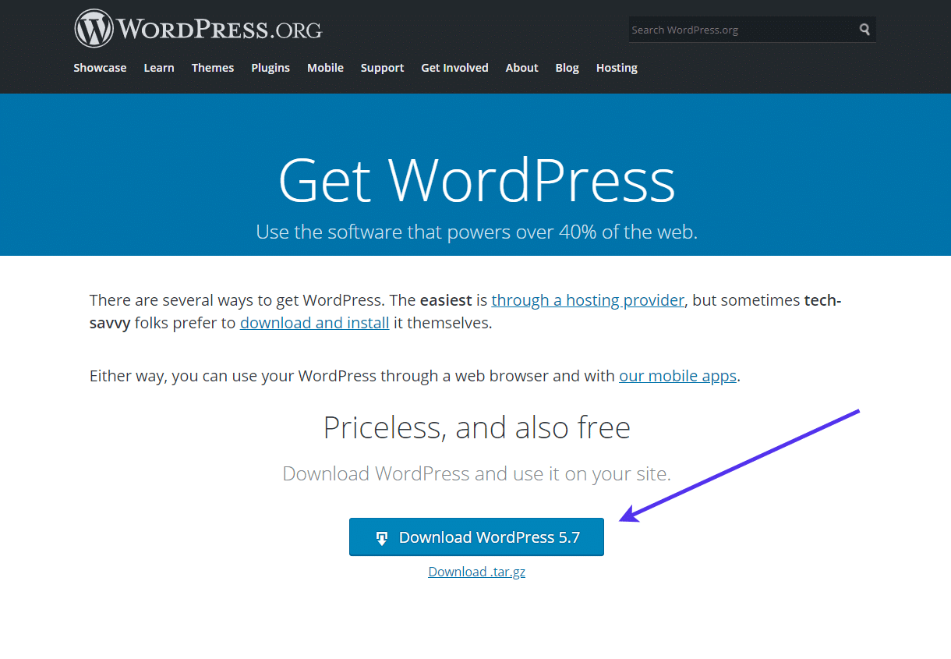
Task: Click the Search WordPress.org input field
Action: [741, 29]
